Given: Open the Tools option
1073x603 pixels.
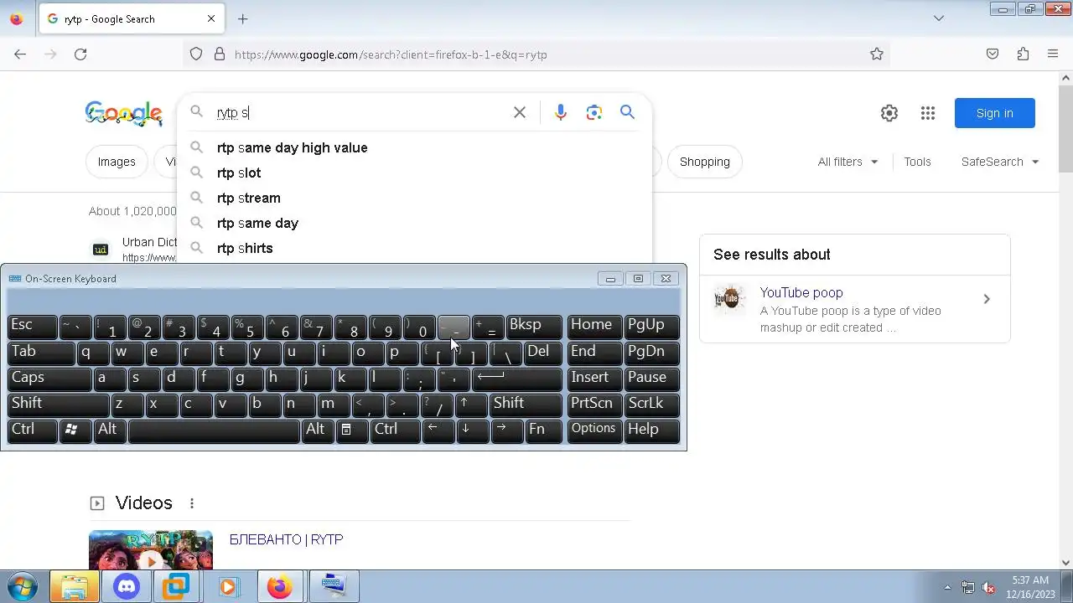Looking at the screenshot, I should [x=917, y=162].
